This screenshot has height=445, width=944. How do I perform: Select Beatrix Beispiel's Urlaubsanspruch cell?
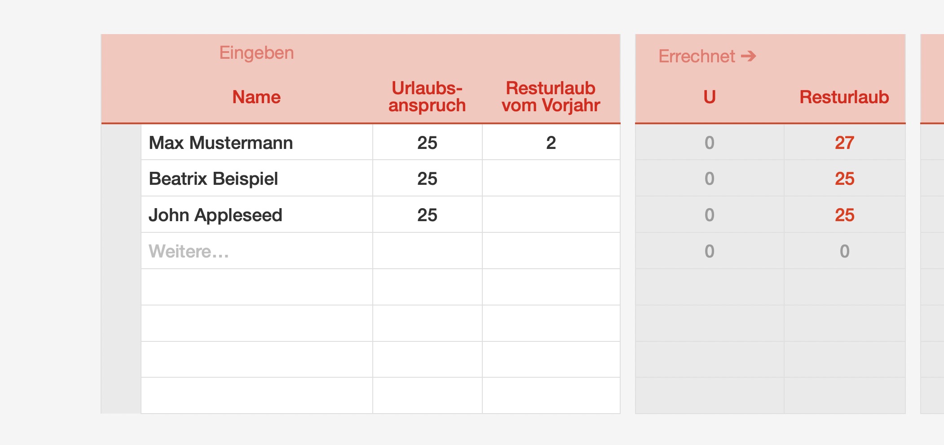[427, 179]
